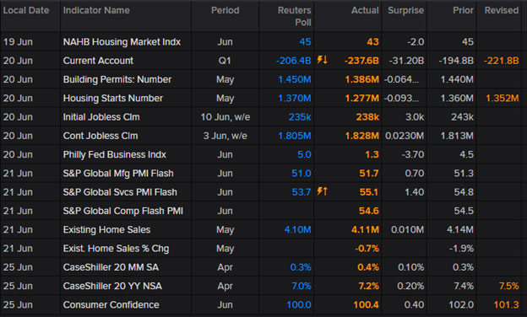
Task: Click the lightning down-arrow icon beside Current Account
Action: point(323,60)
